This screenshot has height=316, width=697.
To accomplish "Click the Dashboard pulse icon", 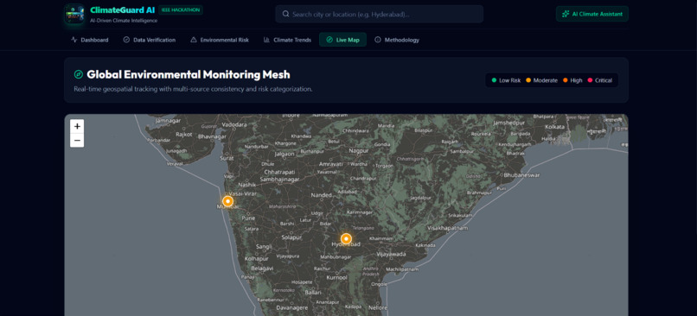I will click(74, 40).
